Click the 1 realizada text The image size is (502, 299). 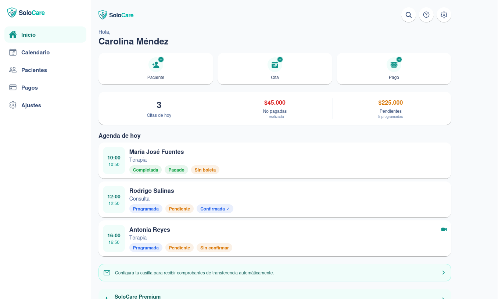[275, 117]
